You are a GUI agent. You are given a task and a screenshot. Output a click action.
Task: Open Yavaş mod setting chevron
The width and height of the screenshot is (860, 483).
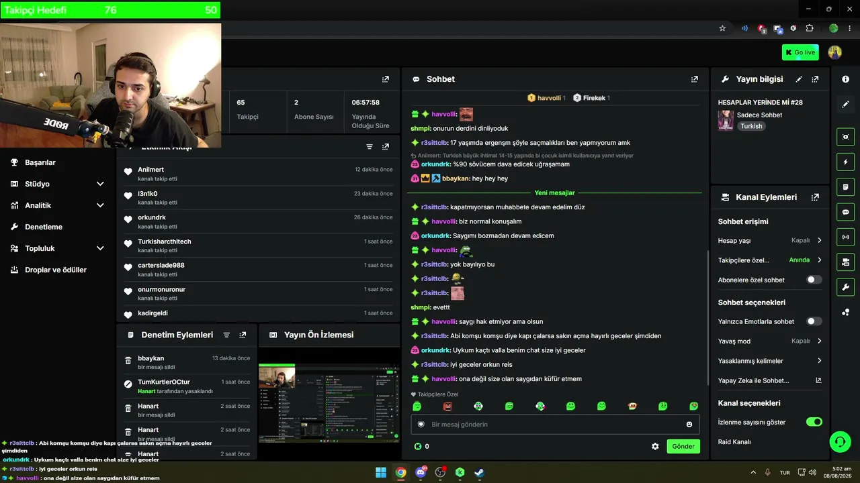[819, 341]
